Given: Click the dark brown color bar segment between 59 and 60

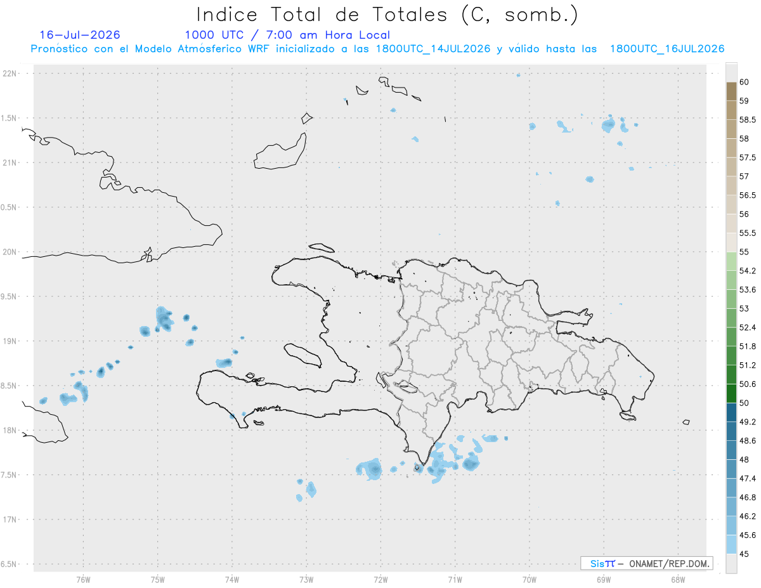Looking at the screenshot, I should point(731,91).
